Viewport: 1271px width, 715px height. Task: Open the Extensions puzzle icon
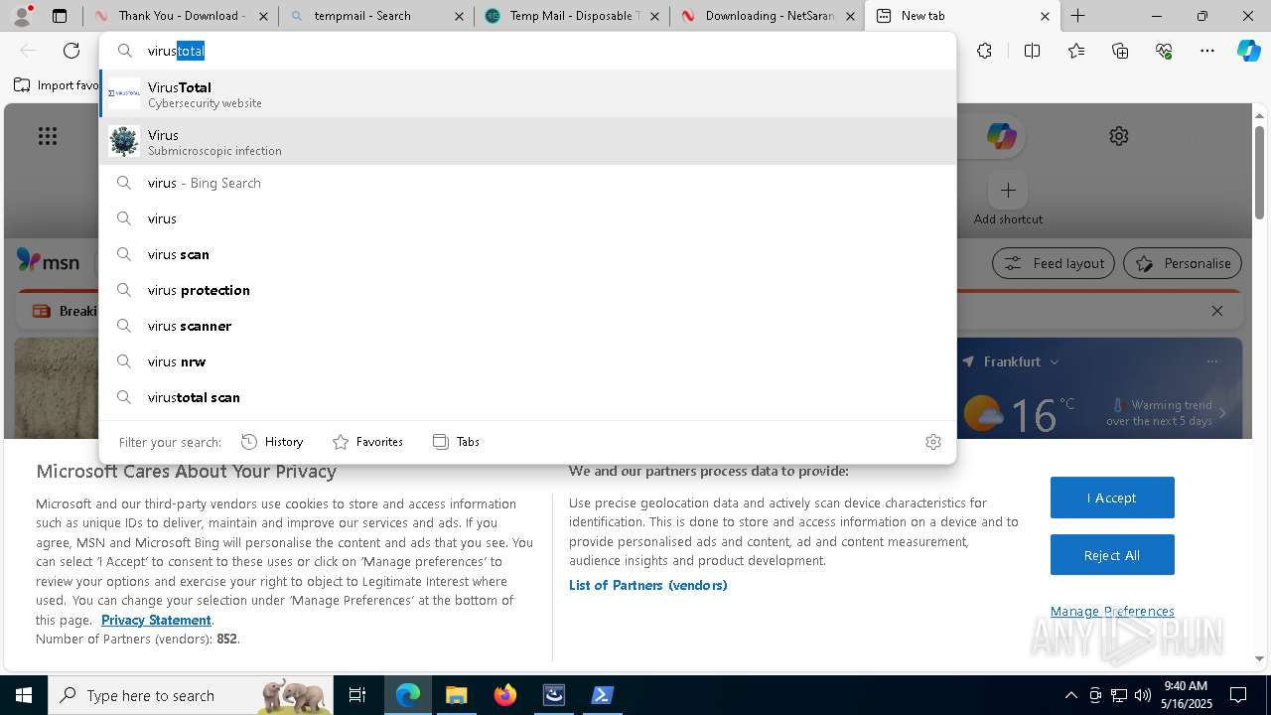pyautogui.click(x=984, y=51)
